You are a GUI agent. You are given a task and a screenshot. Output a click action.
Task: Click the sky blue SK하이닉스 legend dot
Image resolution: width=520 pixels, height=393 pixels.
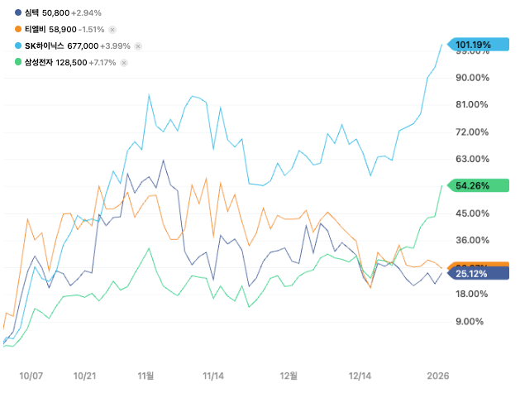tap(19, 46)
